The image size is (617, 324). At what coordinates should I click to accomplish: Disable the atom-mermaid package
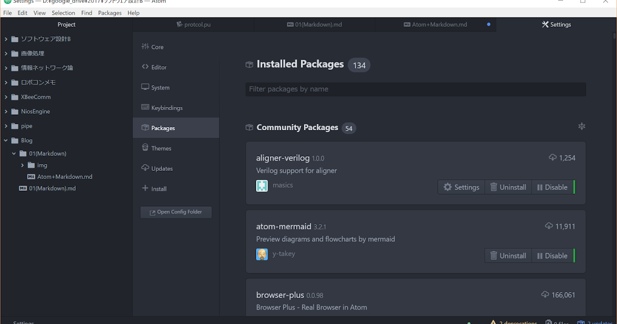(x=552, y=256)
